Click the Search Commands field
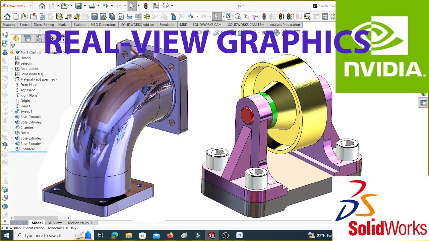Viewport: 429px width, 241px height. pos(323,6)
